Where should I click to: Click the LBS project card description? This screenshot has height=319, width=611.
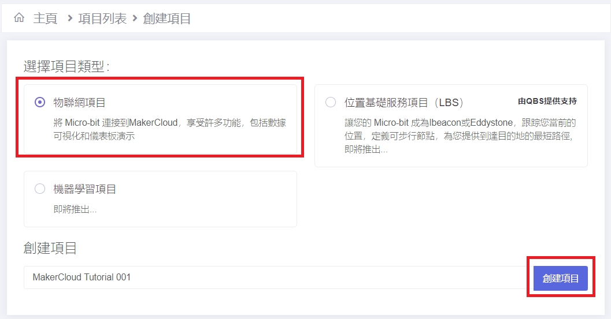[x=460, y=136]
